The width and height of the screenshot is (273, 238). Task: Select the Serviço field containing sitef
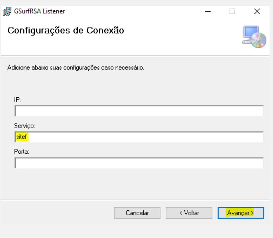pos(139,137)
